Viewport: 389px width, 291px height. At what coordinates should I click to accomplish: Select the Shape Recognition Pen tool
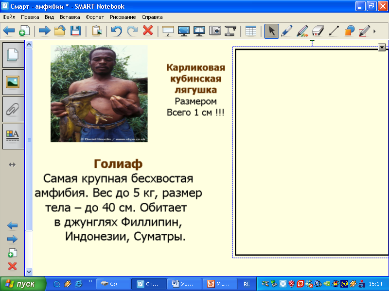coord(364,31)
